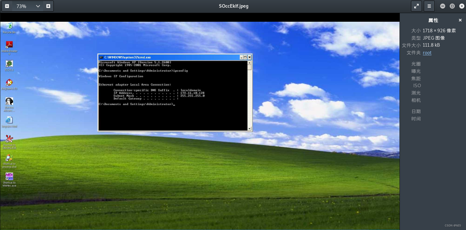
Task: Click the cmd.exe window title text
Action: (128, 57)
